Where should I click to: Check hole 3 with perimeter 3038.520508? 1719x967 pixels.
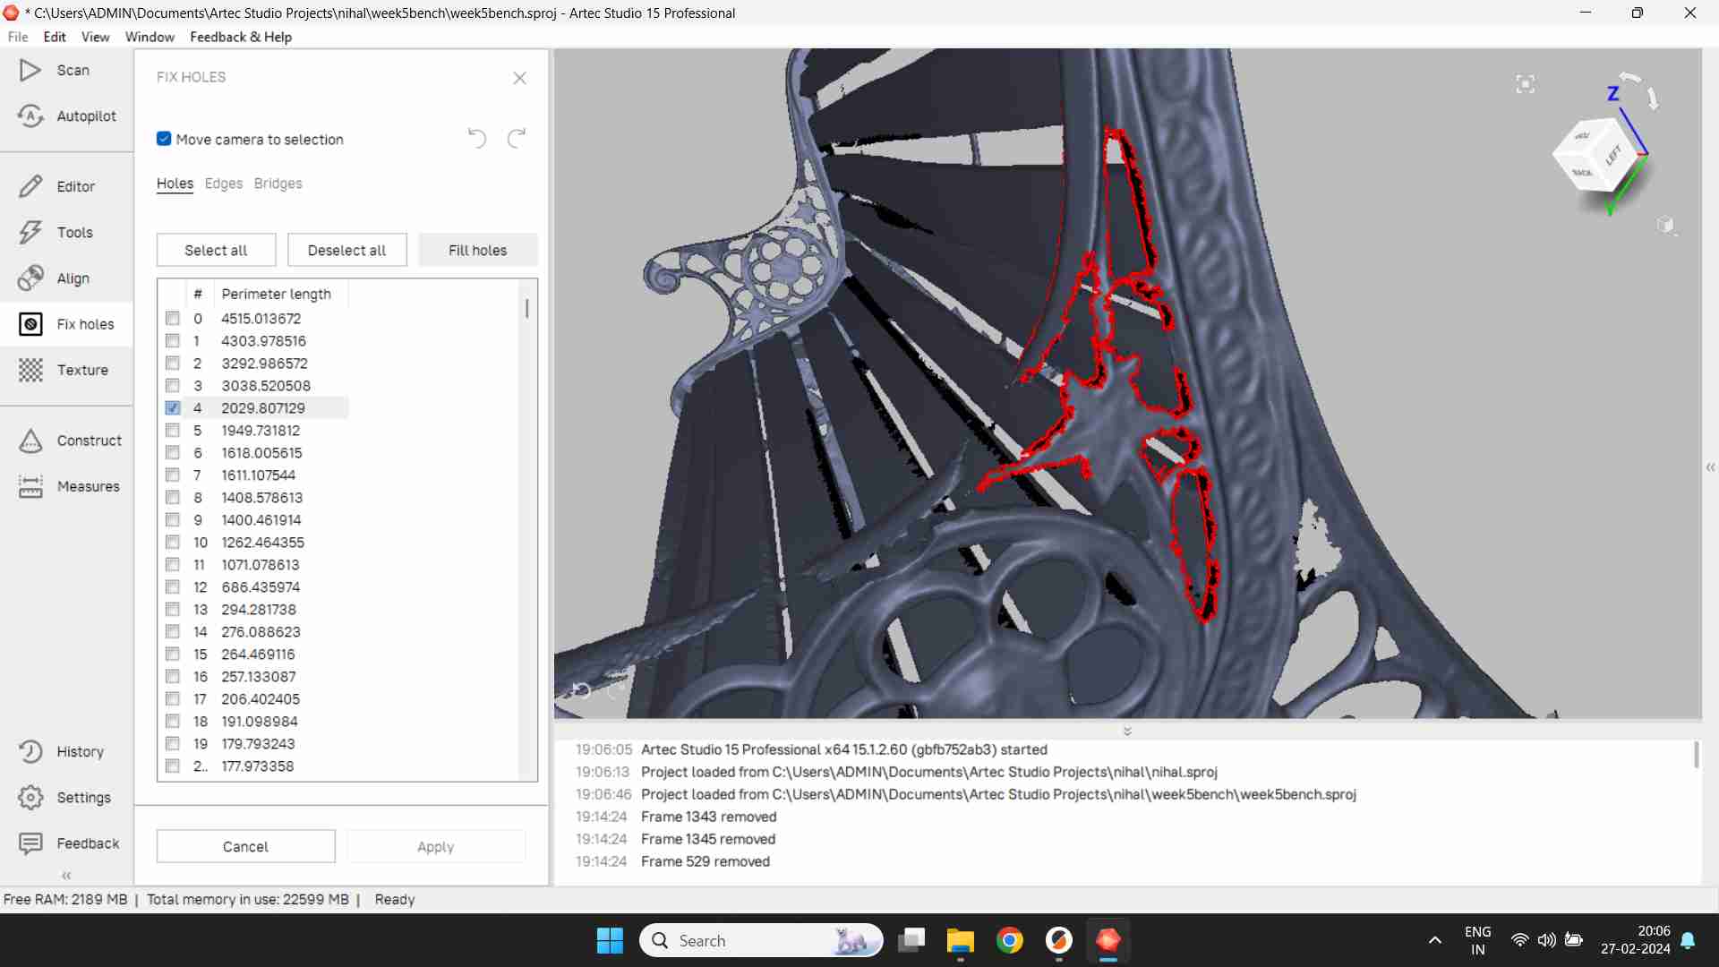(173, 385)
